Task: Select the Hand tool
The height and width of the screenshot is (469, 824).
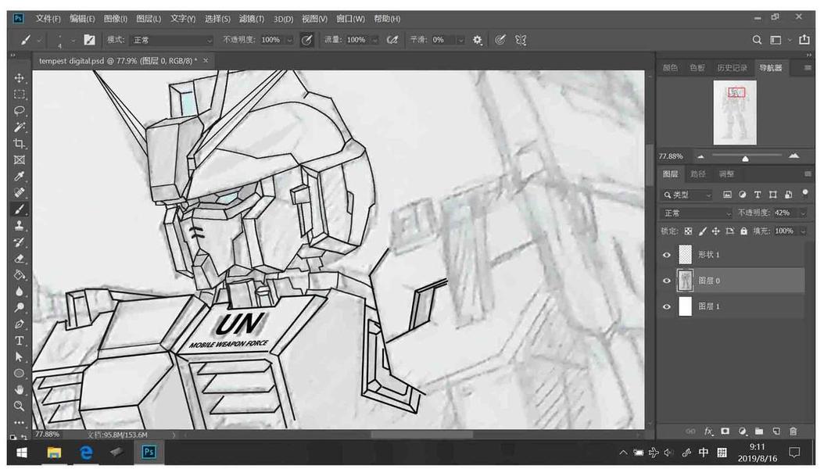Action: (x=20, y=390)
